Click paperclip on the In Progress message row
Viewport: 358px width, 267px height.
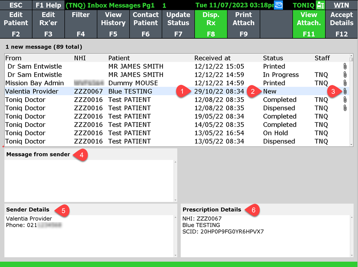pos(345,75)
